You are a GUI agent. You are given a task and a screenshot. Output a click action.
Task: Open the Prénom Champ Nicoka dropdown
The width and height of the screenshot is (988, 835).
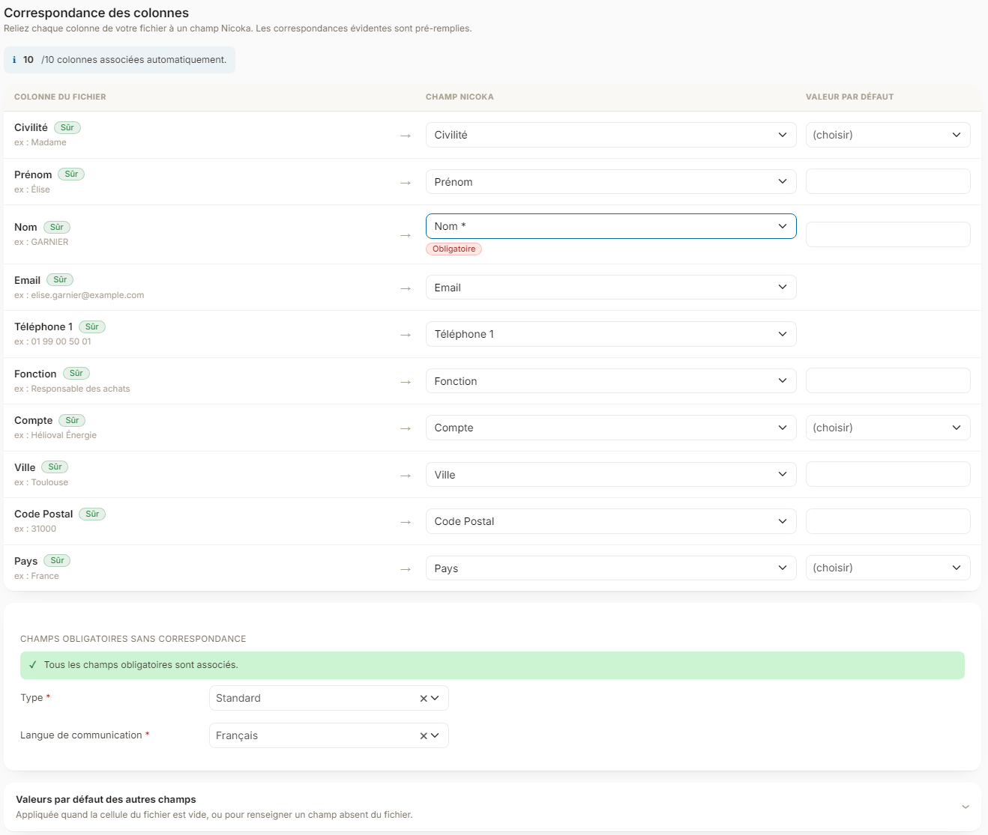611,182
